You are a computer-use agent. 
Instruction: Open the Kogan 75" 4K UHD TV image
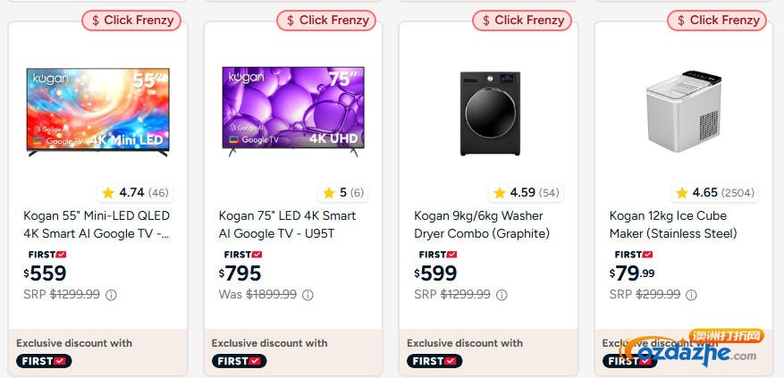click(x=292, y=112)
